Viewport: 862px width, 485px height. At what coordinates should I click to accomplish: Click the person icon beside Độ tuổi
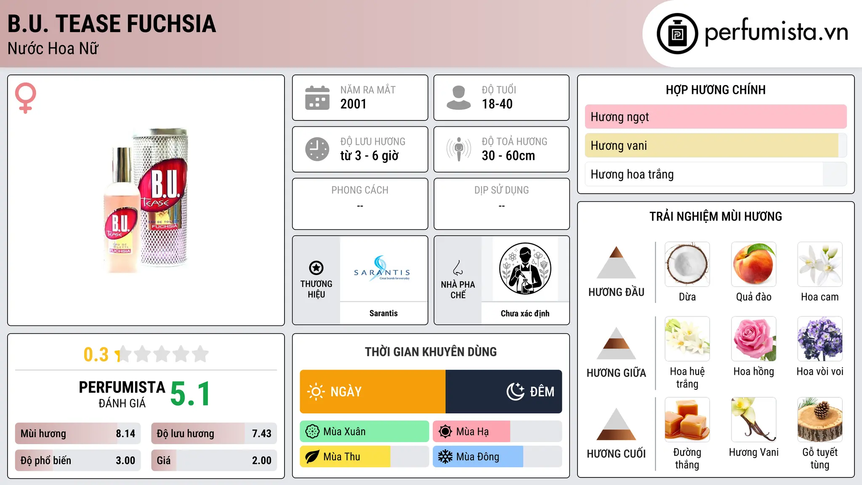(458, 98)
